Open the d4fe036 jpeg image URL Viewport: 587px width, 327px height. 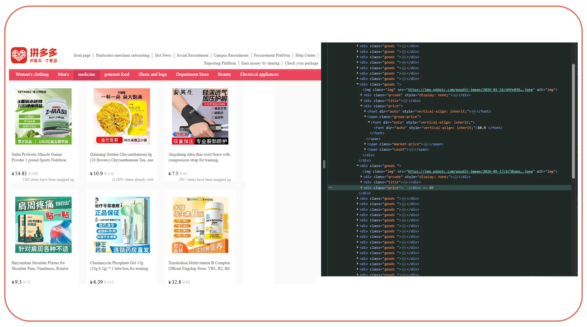point(470,90)
